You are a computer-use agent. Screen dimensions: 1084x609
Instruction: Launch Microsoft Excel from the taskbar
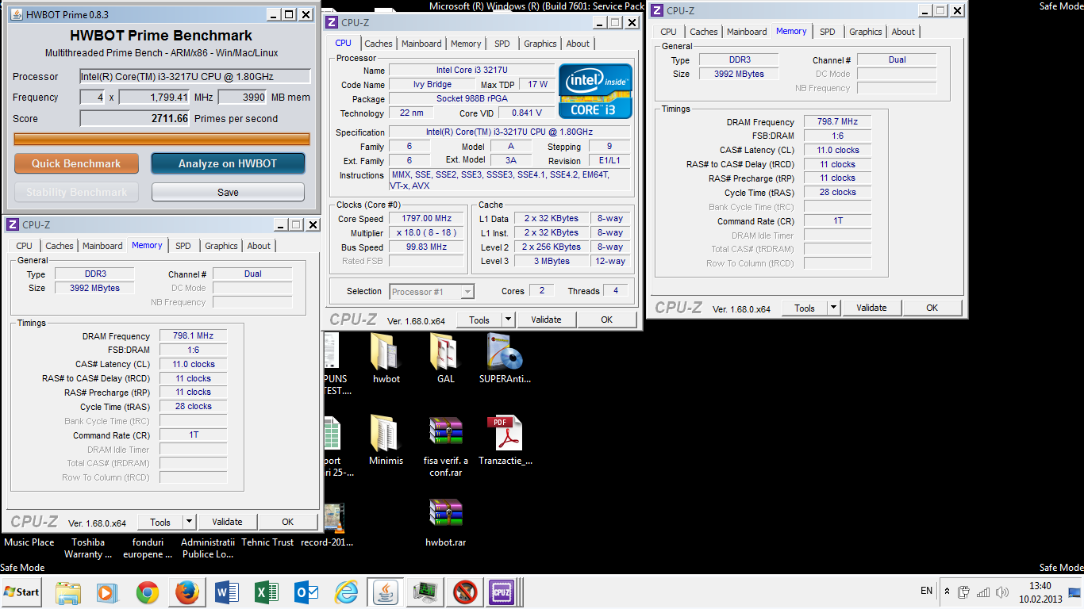(267, 592)
